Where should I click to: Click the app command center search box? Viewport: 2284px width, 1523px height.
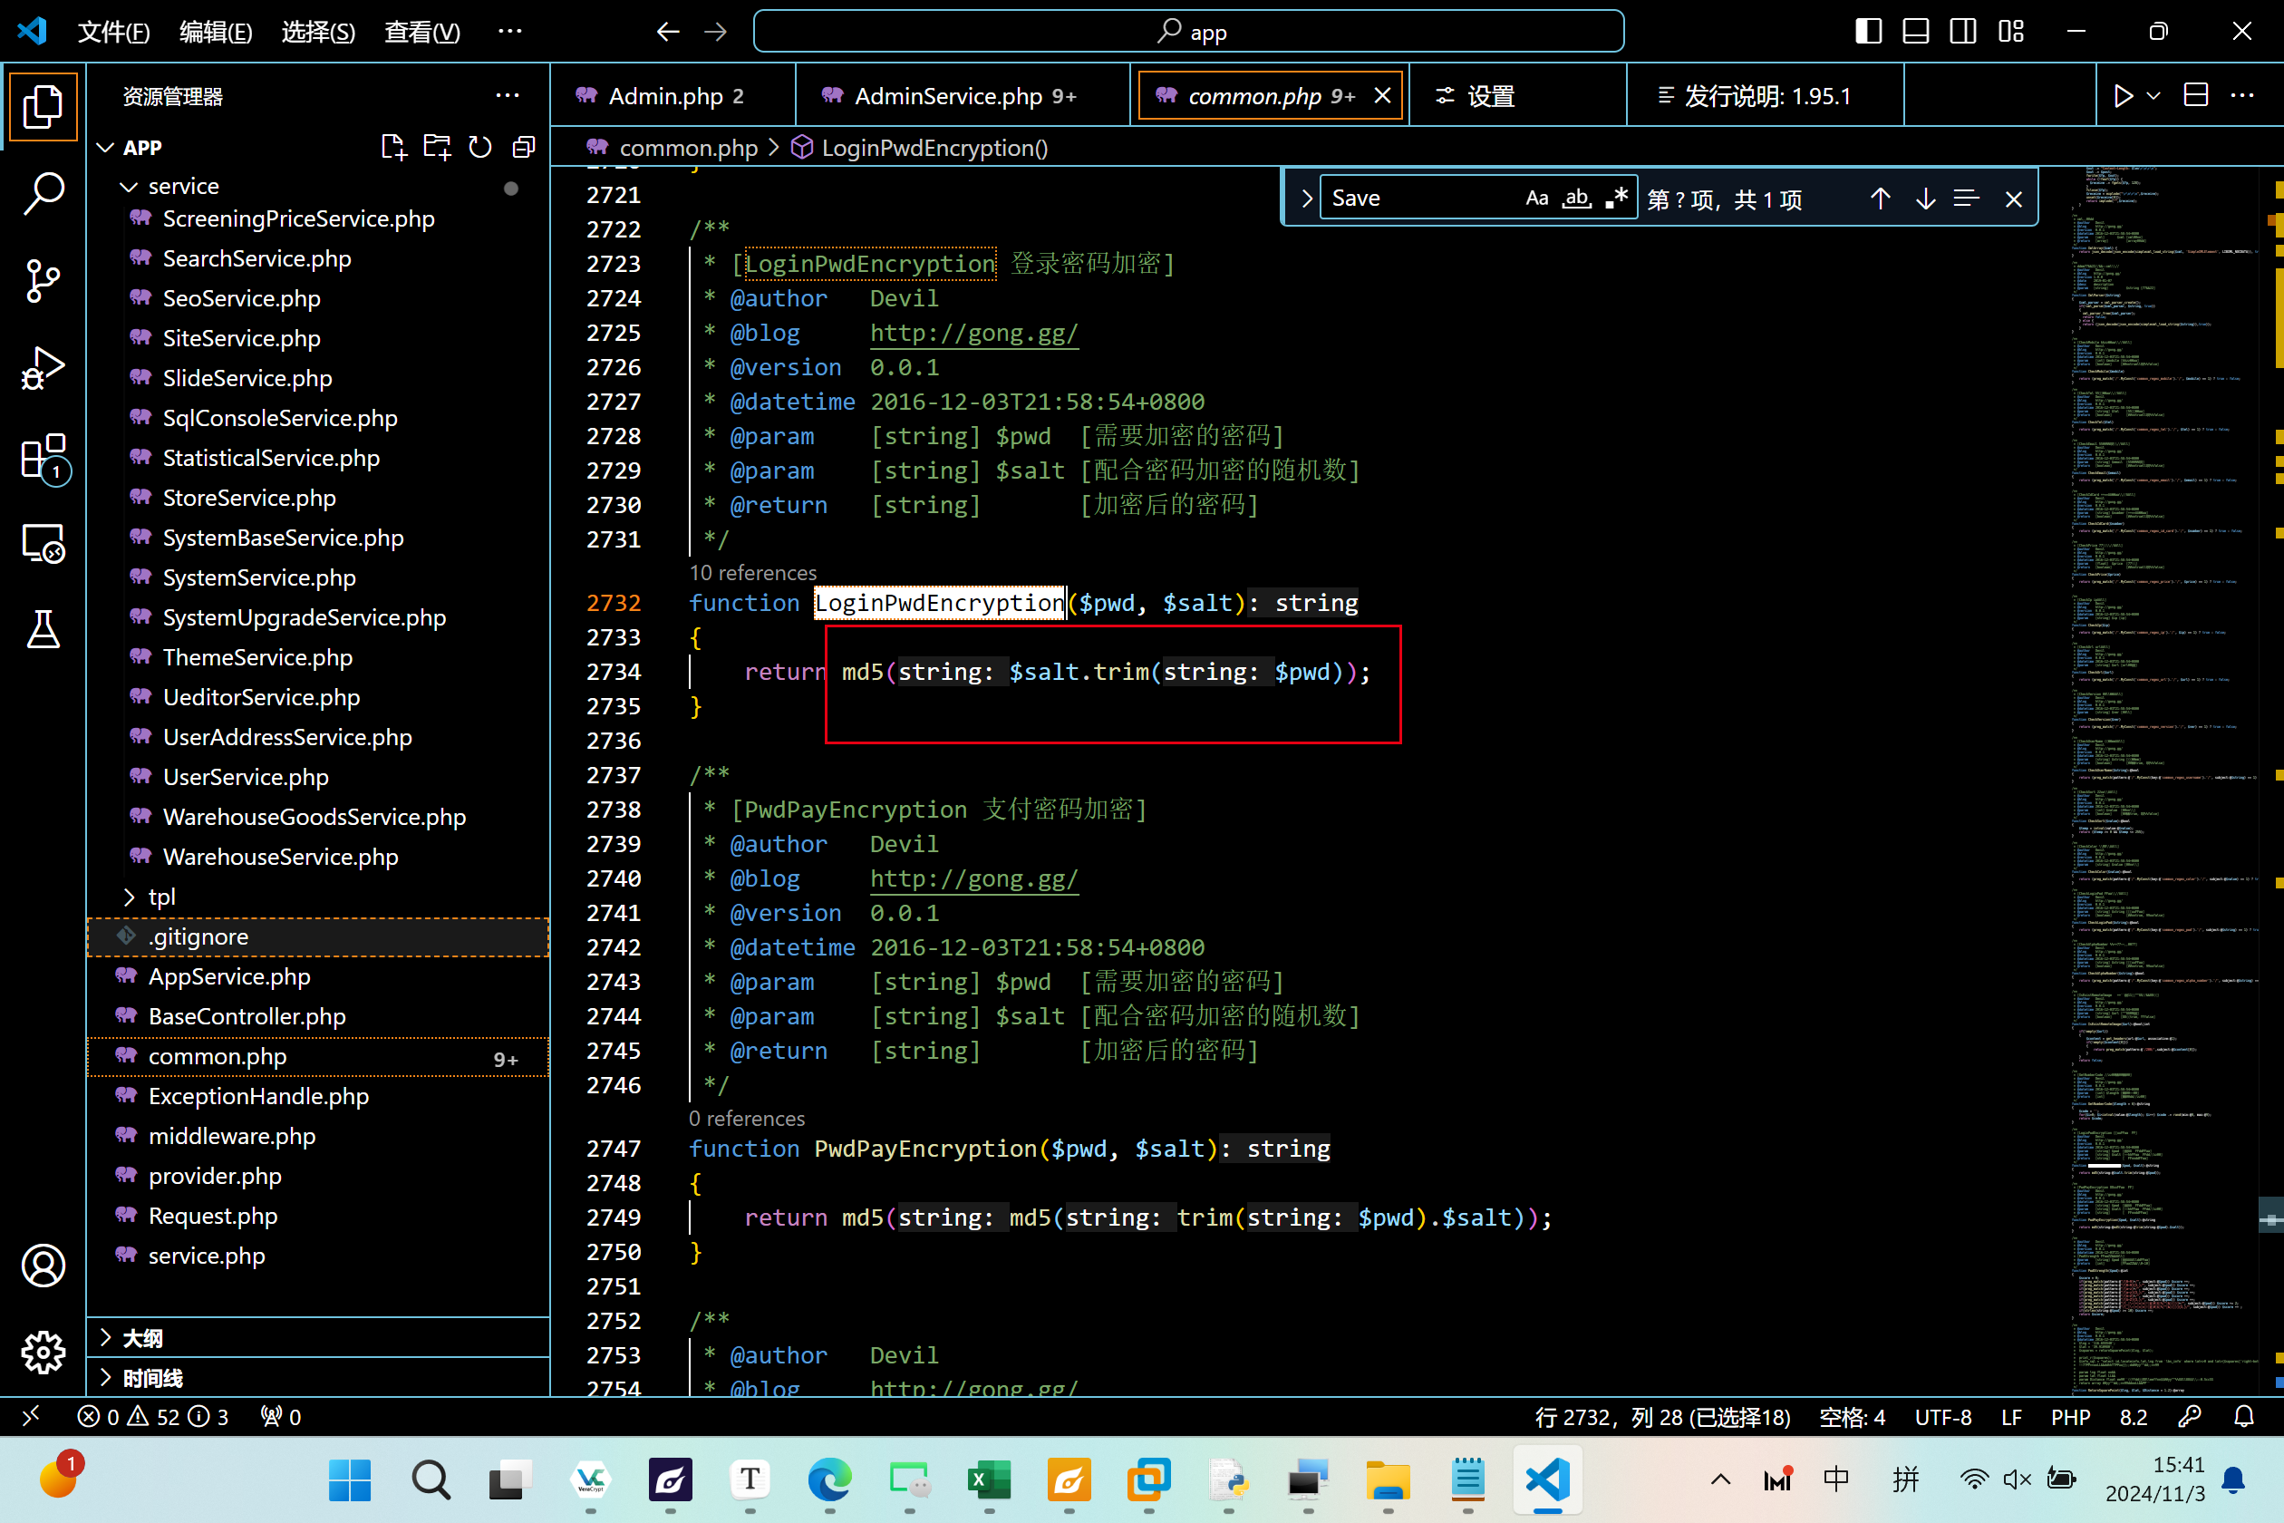click(1188, 32)
